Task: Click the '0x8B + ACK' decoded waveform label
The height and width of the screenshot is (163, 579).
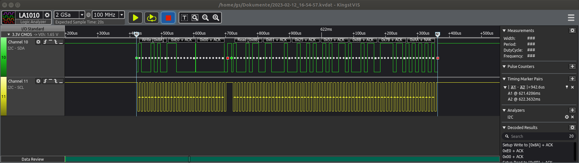Action: click(x=363, y=40)
